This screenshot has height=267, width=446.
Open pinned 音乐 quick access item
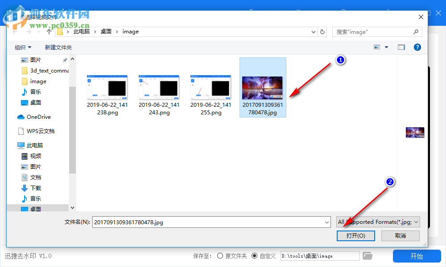pos(31,92)
